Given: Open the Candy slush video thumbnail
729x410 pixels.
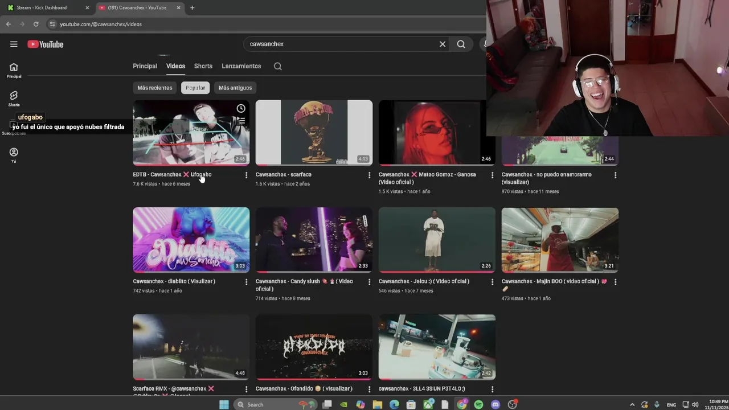Looking at the screenshot, I should (x=314, y=240).
